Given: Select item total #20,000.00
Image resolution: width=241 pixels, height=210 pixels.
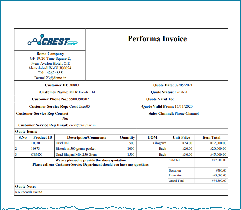Looking at the screenshot, I should point(218,149).
